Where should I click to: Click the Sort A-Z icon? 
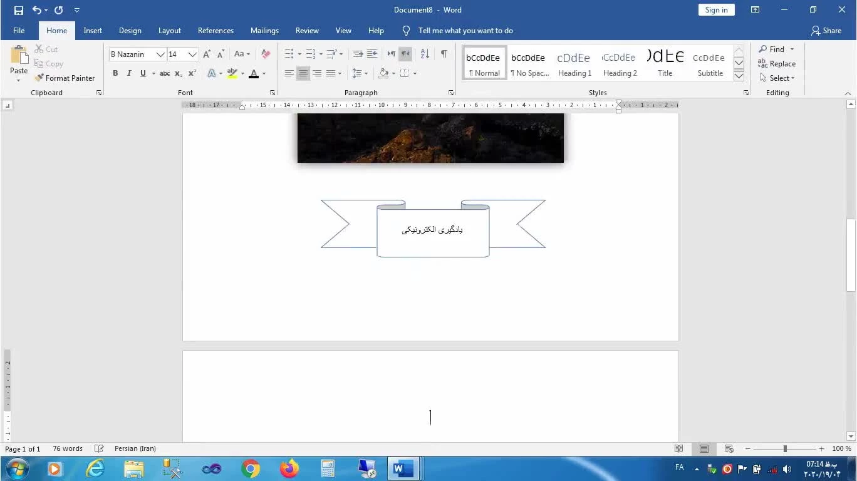[x=425, y=54]
